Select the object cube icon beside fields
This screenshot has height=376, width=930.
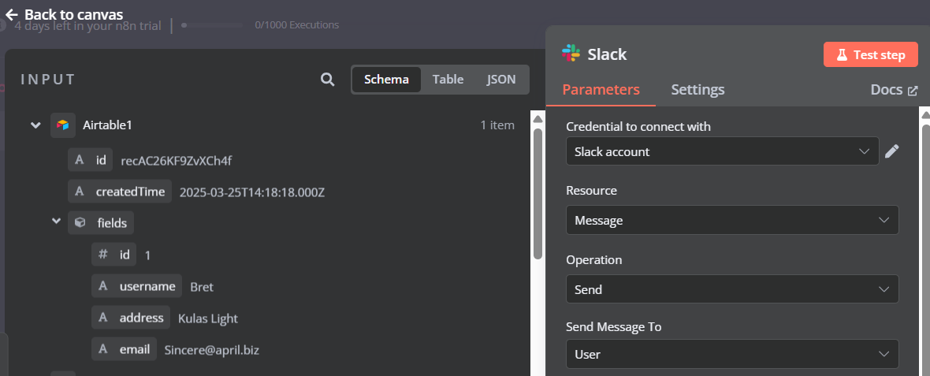point(80,223)
